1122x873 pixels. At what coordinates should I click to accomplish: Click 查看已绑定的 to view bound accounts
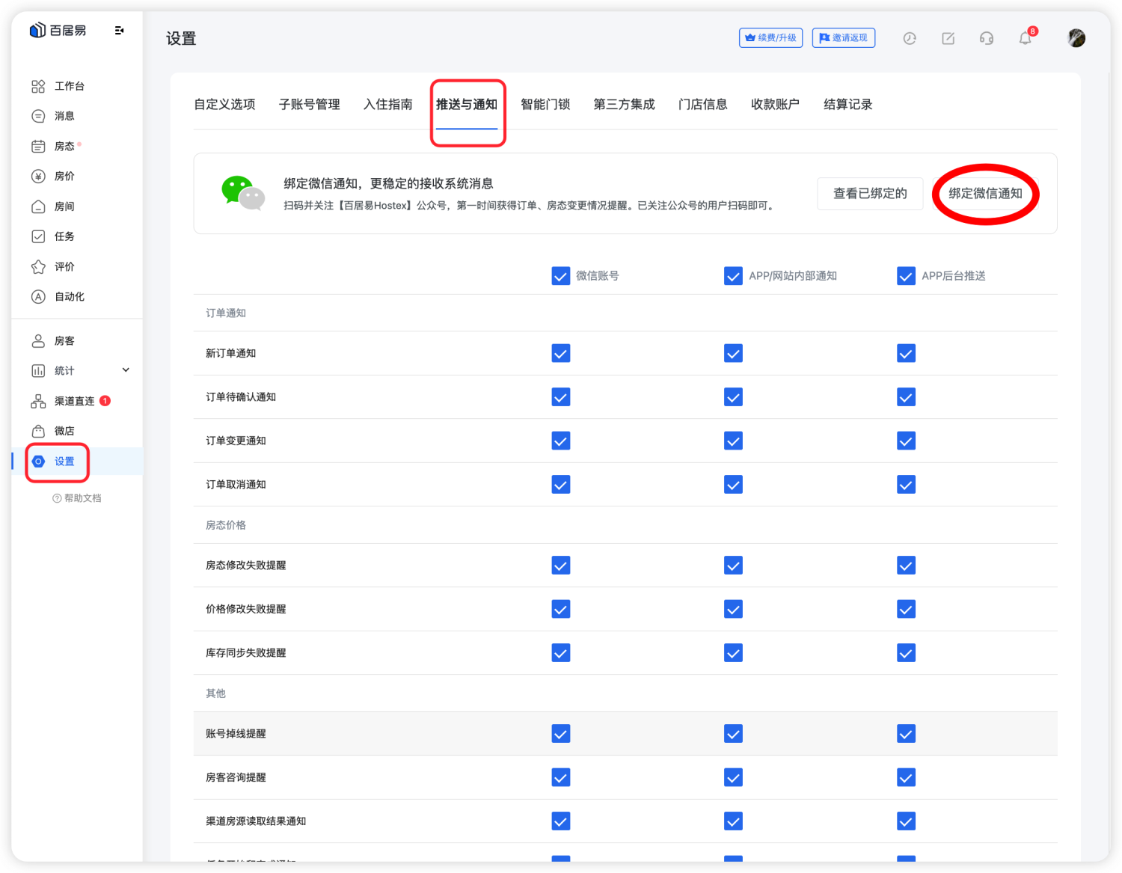click(870, 193)
